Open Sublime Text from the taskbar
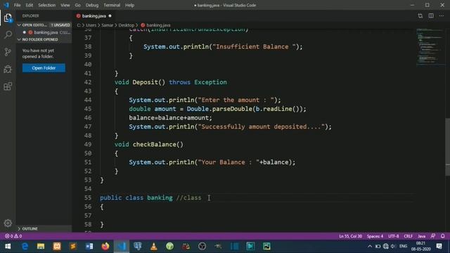450x253 pixels. 73,246
